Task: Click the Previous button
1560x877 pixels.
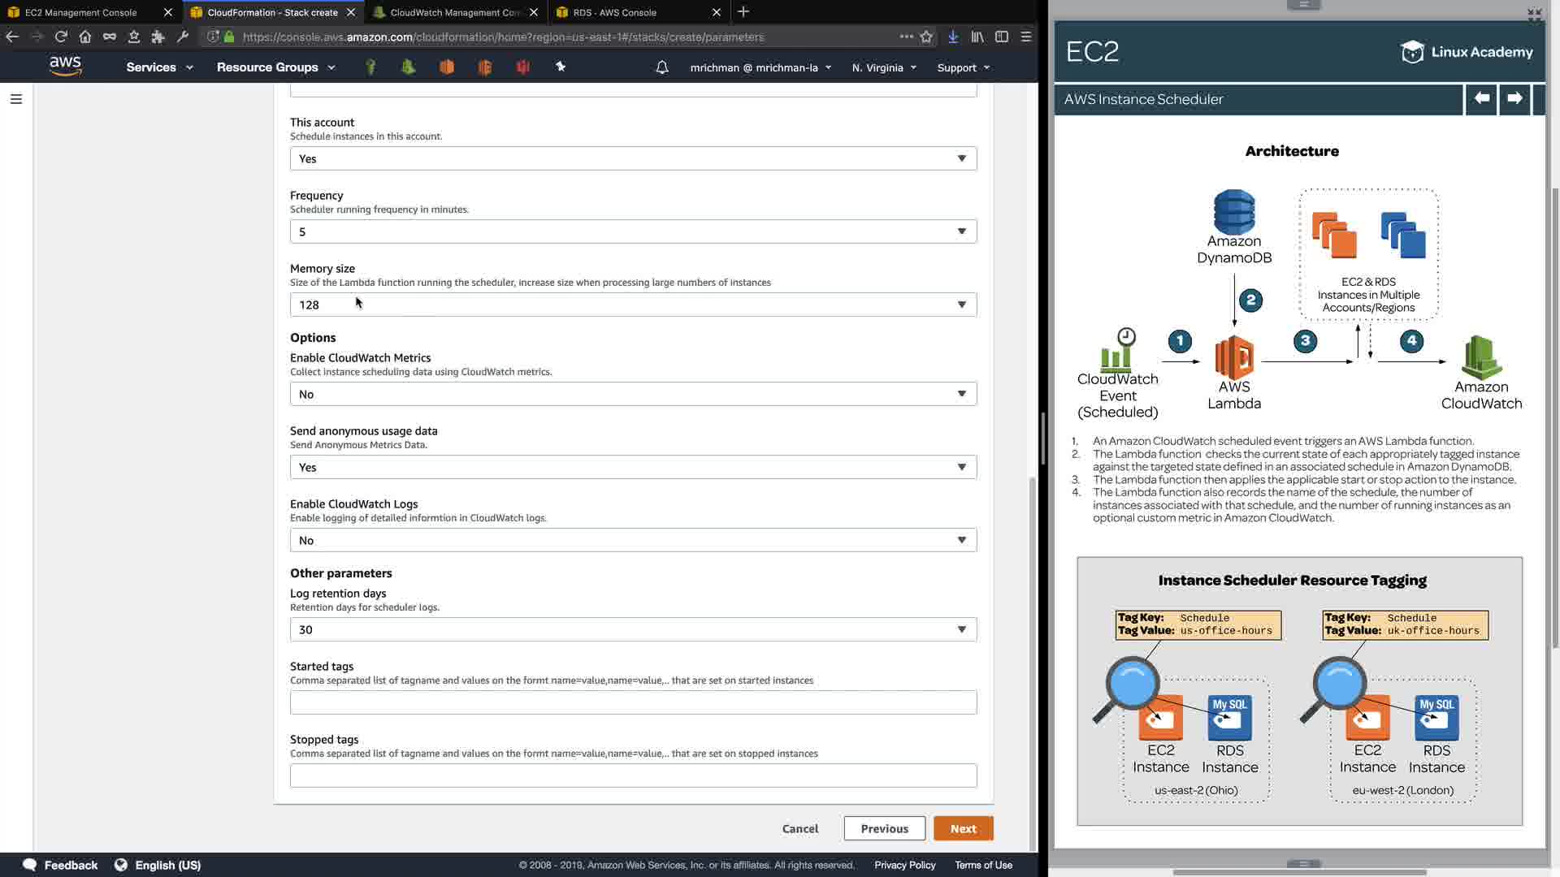Action: coord(884,828)
